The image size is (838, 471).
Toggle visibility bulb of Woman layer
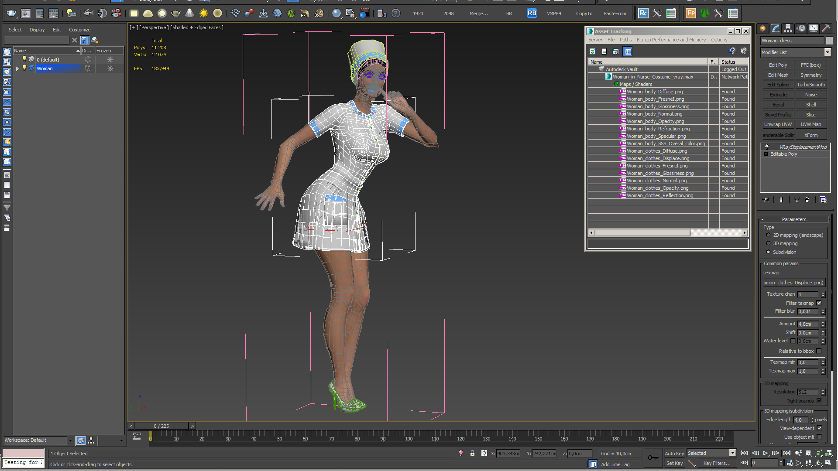24,68
